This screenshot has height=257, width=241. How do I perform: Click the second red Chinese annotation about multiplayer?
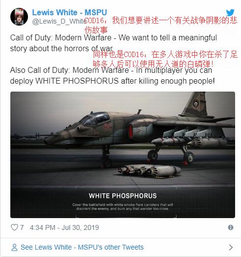(165, 59)
